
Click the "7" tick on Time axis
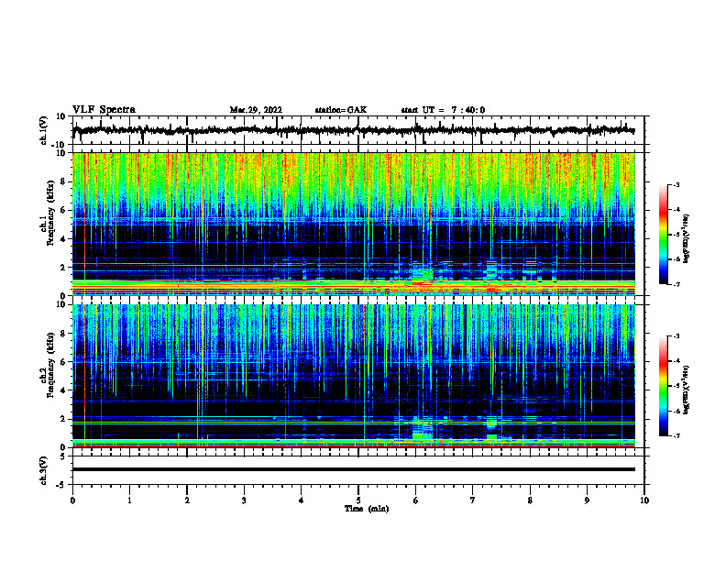coord(473,500)
